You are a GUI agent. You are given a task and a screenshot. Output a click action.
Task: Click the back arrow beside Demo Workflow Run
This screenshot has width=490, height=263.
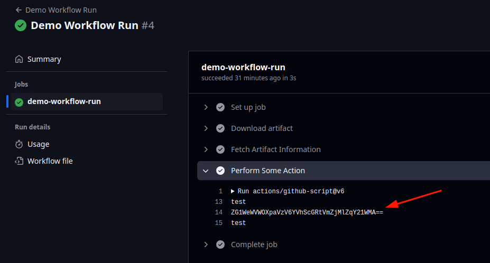(x=19, y=10)
